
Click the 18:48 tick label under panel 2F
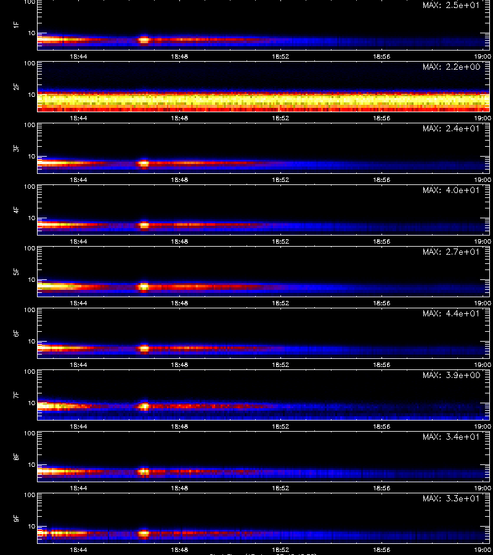click(x=179, y=118)
